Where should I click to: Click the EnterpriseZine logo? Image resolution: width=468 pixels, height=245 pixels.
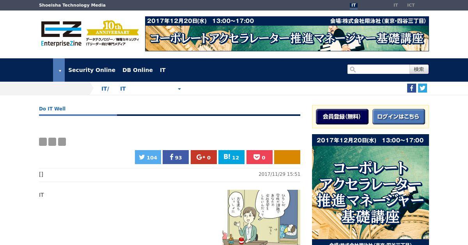[61, 34]
